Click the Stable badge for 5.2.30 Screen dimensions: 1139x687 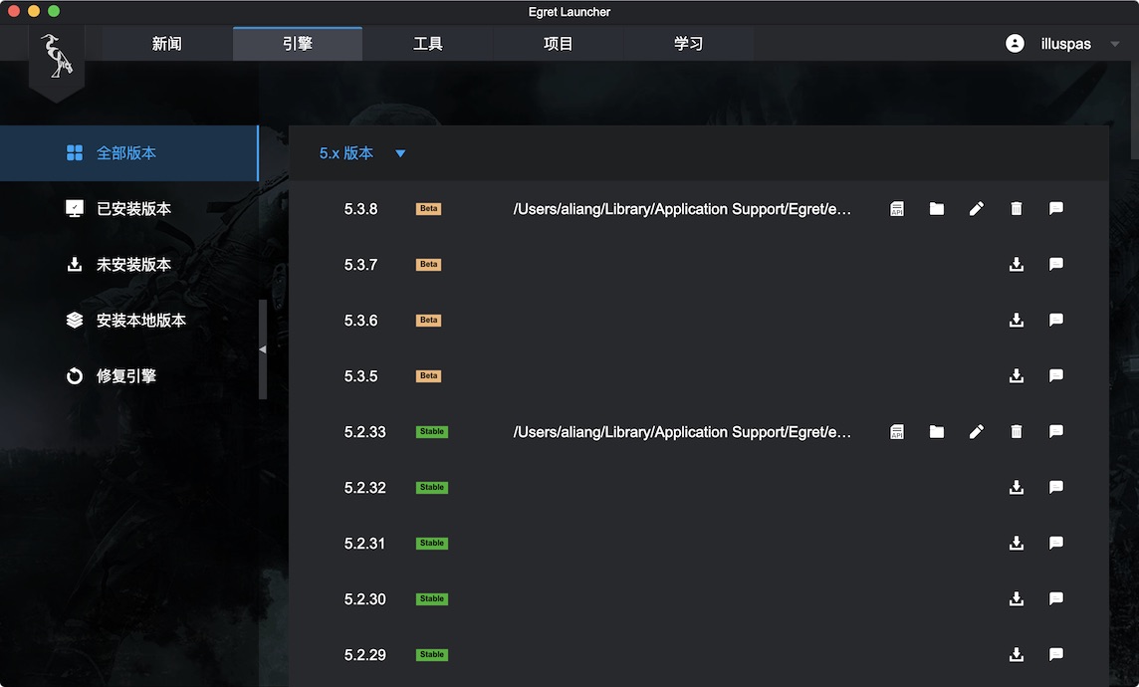(431, 599)
